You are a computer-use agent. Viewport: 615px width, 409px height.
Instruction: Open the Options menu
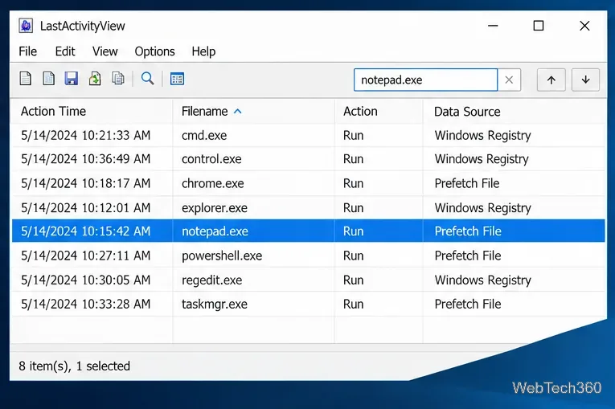[x=154, y=51]
